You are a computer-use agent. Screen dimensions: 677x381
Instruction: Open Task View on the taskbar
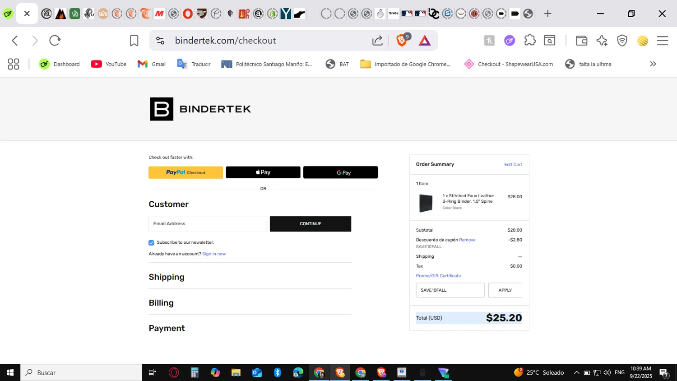point(152,372)
